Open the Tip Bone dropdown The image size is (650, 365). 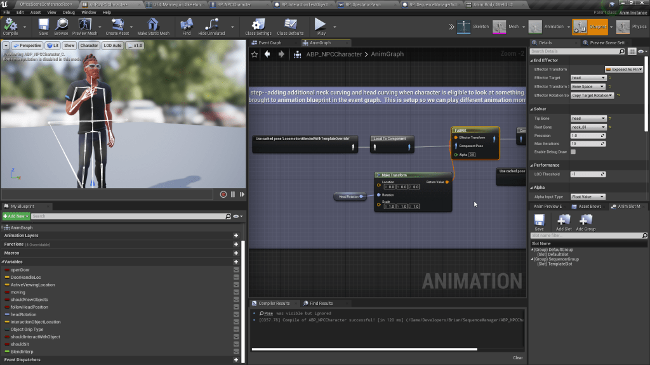(x=588, y=118)
